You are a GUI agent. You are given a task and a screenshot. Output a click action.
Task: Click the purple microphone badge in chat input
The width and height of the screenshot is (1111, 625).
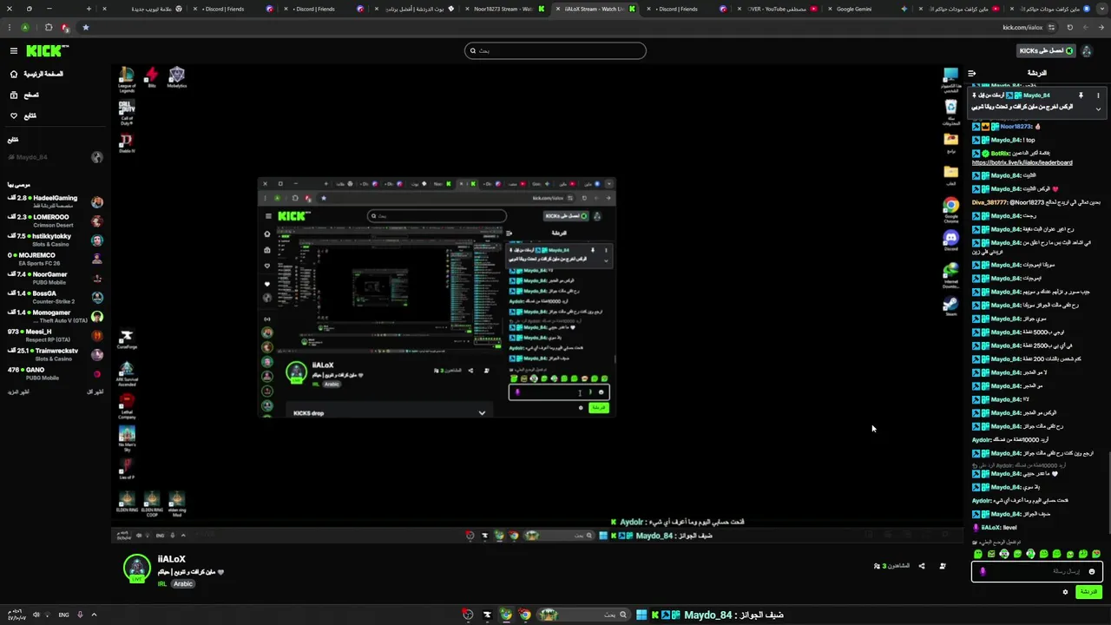(x=983, y=571)
